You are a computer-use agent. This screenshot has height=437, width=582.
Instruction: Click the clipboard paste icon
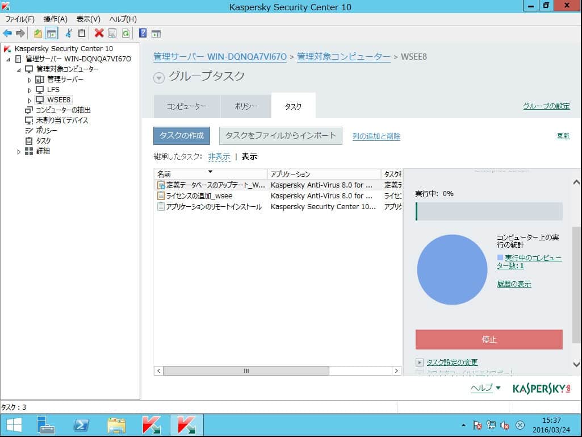tap(82, 34)
